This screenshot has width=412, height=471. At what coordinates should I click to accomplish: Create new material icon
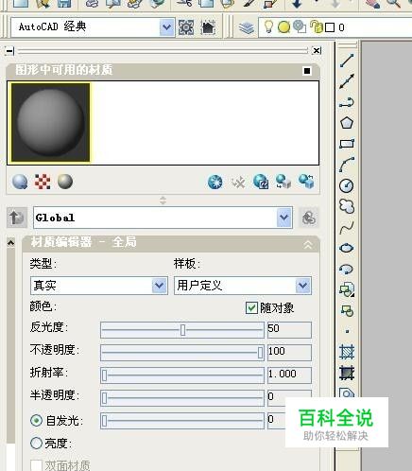click(215, 182)
